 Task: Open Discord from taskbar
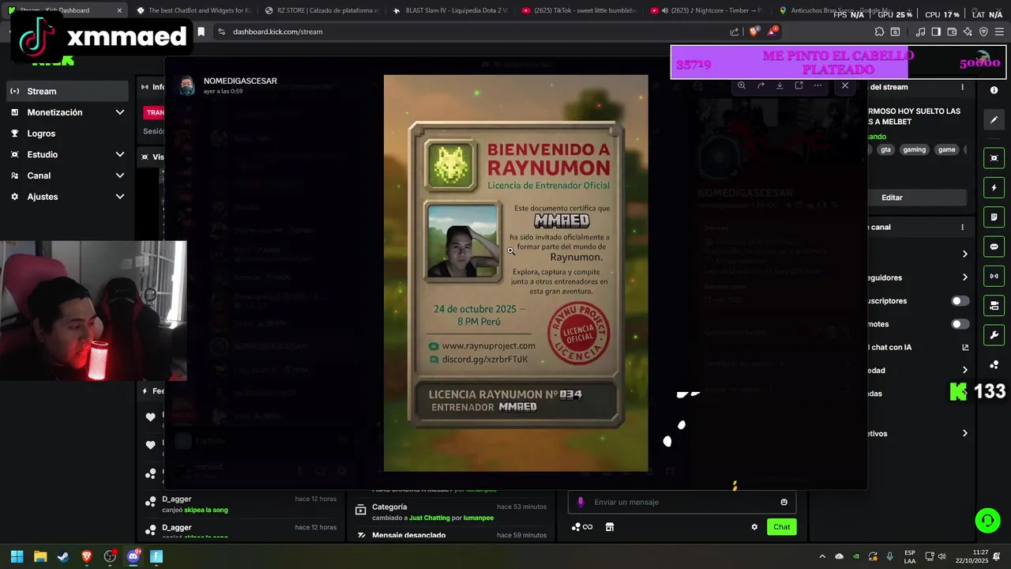click(x=133, y=556)
